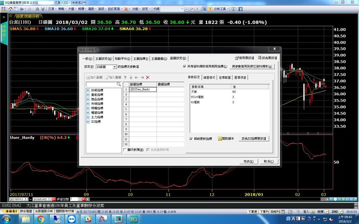Enable the 顯示新聞 checkbox
Screen dimensions: 359x224
pyautogui.click(x=125, y=149)
